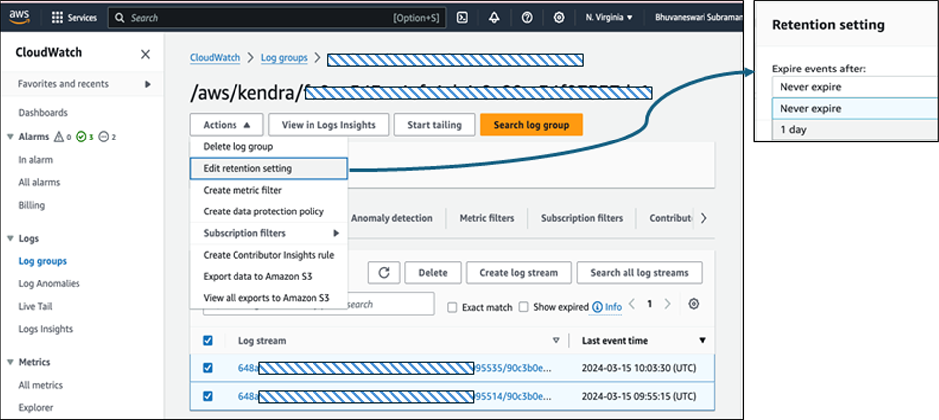Toggle the select-all log streams checkbox

(208, 341)
